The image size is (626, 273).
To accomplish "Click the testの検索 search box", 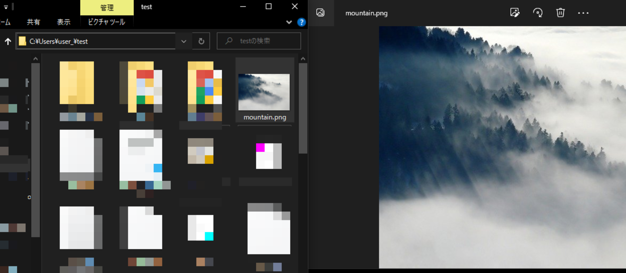I will (259, 41).
